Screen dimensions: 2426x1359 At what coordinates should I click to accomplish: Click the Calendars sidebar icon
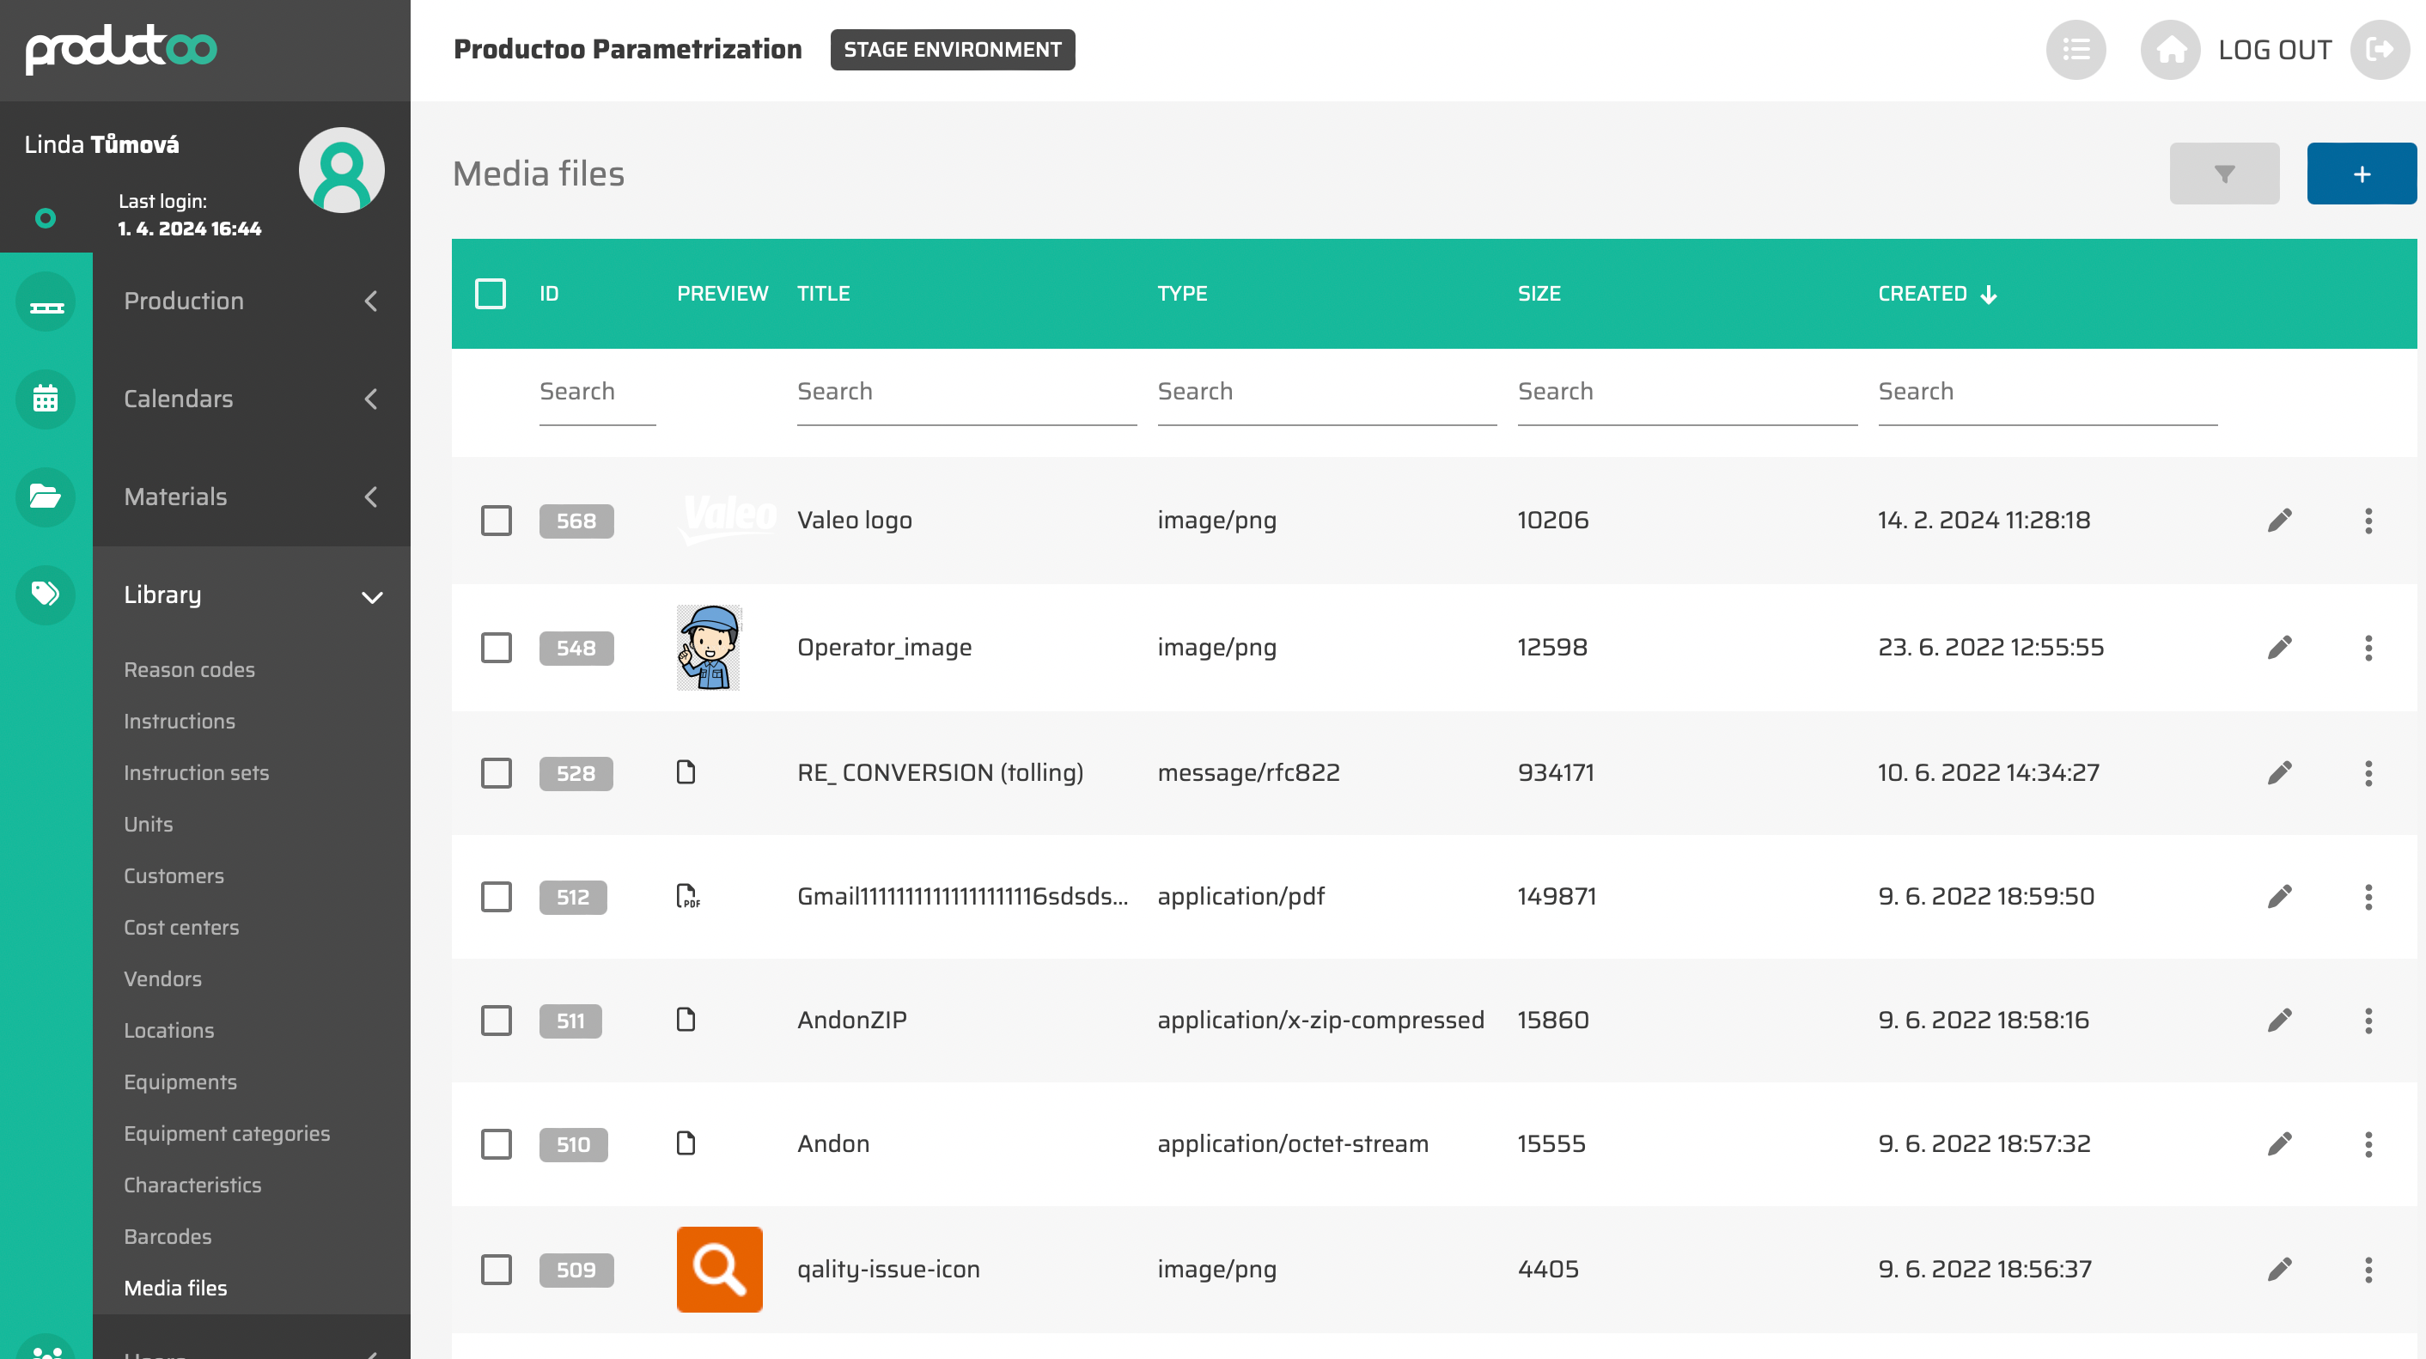(x=46, y=399)
